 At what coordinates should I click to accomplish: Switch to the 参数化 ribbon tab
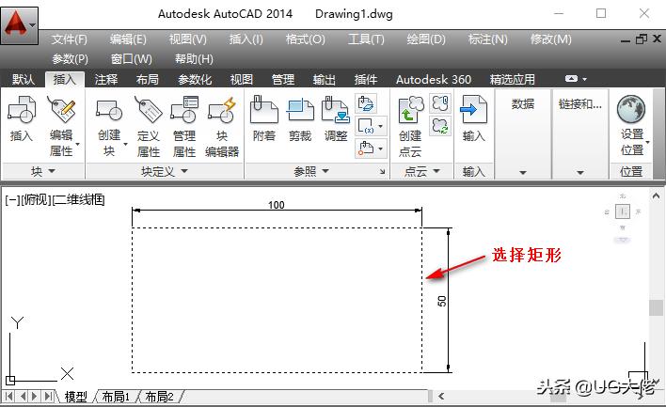click(195, 79)
